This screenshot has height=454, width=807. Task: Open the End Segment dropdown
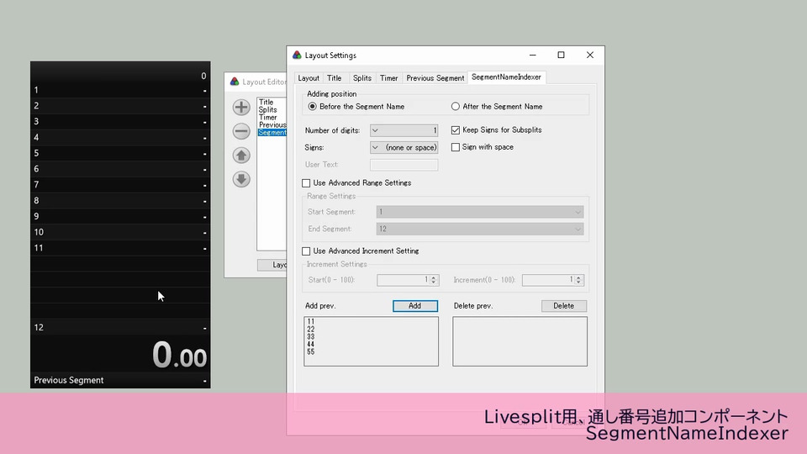[x=480, y=229]
